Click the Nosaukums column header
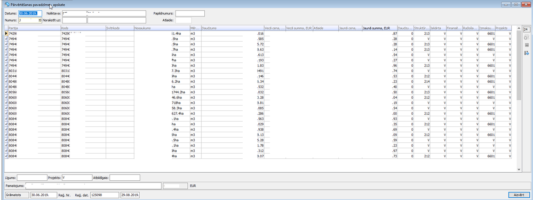This screenshot has width=533, height=200. point(162,28)
